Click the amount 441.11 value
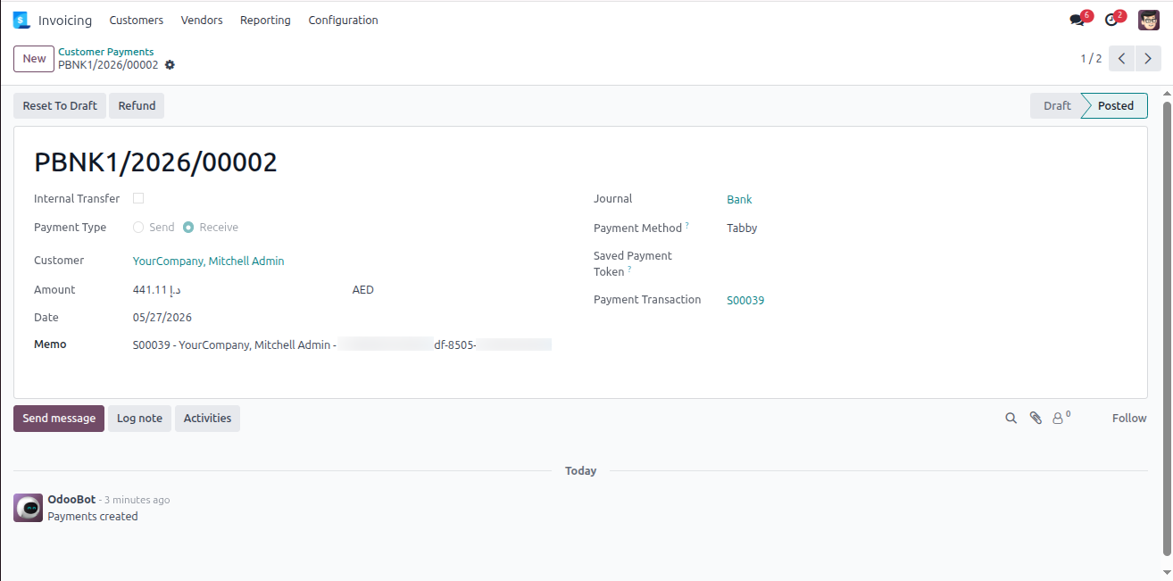Image resolution: width=1173 pixels, height=581 pixels. pyautogui.click(x=157, y=290)
